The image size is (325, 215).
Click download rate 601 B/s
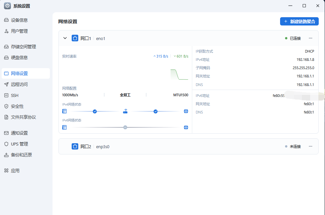[181, 56]
